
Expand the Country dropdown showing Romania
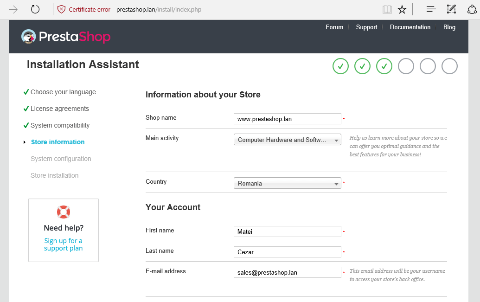[x=287, y=183]
